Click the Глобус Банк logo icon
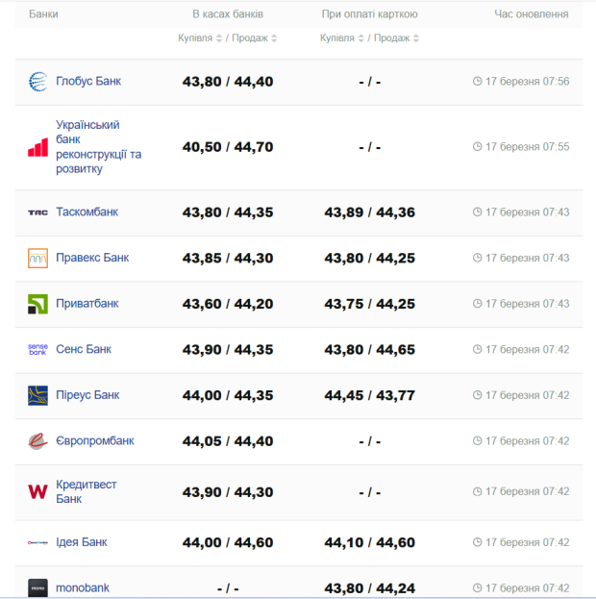 click(37, 82)
